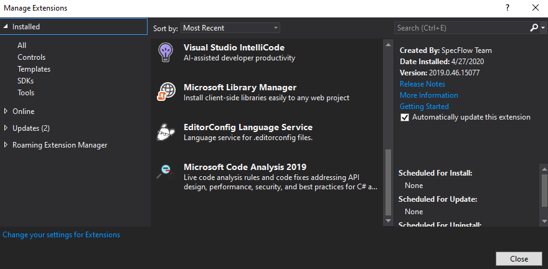548x269 pixels.
Task: Open the Release Notes link
Action: pos(422,84)
